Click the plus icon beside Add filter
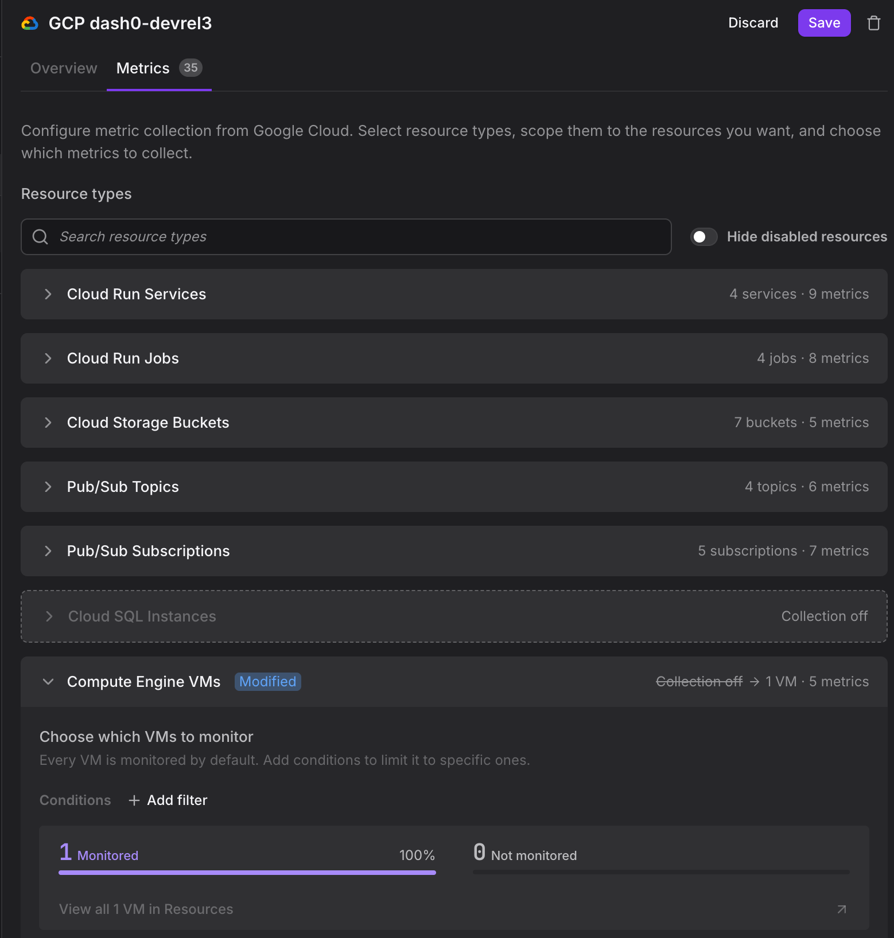This screenshot has height=938, width=894. [134, 800]
